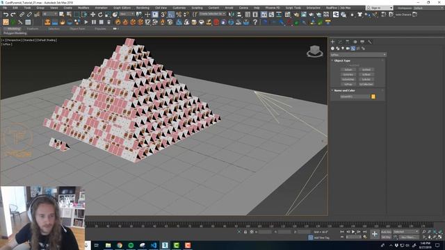Click the timeline play animation button
The height and width of the screenshot is (250, 445).
tap(353, 232)
